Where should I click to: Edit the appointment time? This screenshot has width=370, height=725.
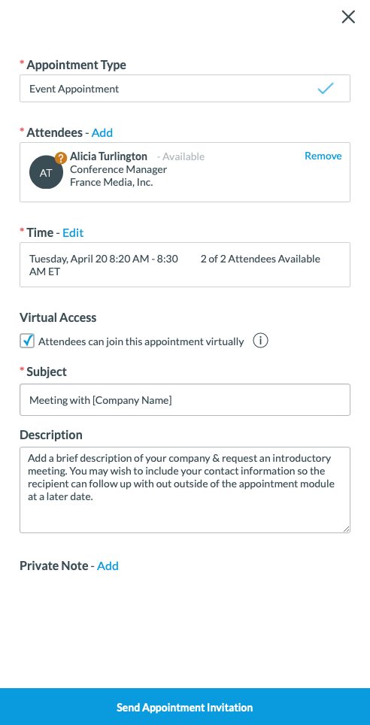click(73, 232)
